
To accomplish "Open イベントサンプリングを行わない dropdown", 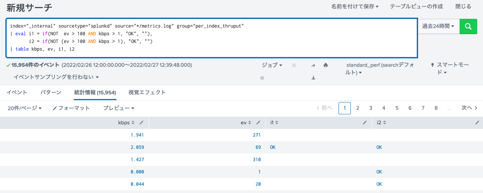I will (56, 77).
